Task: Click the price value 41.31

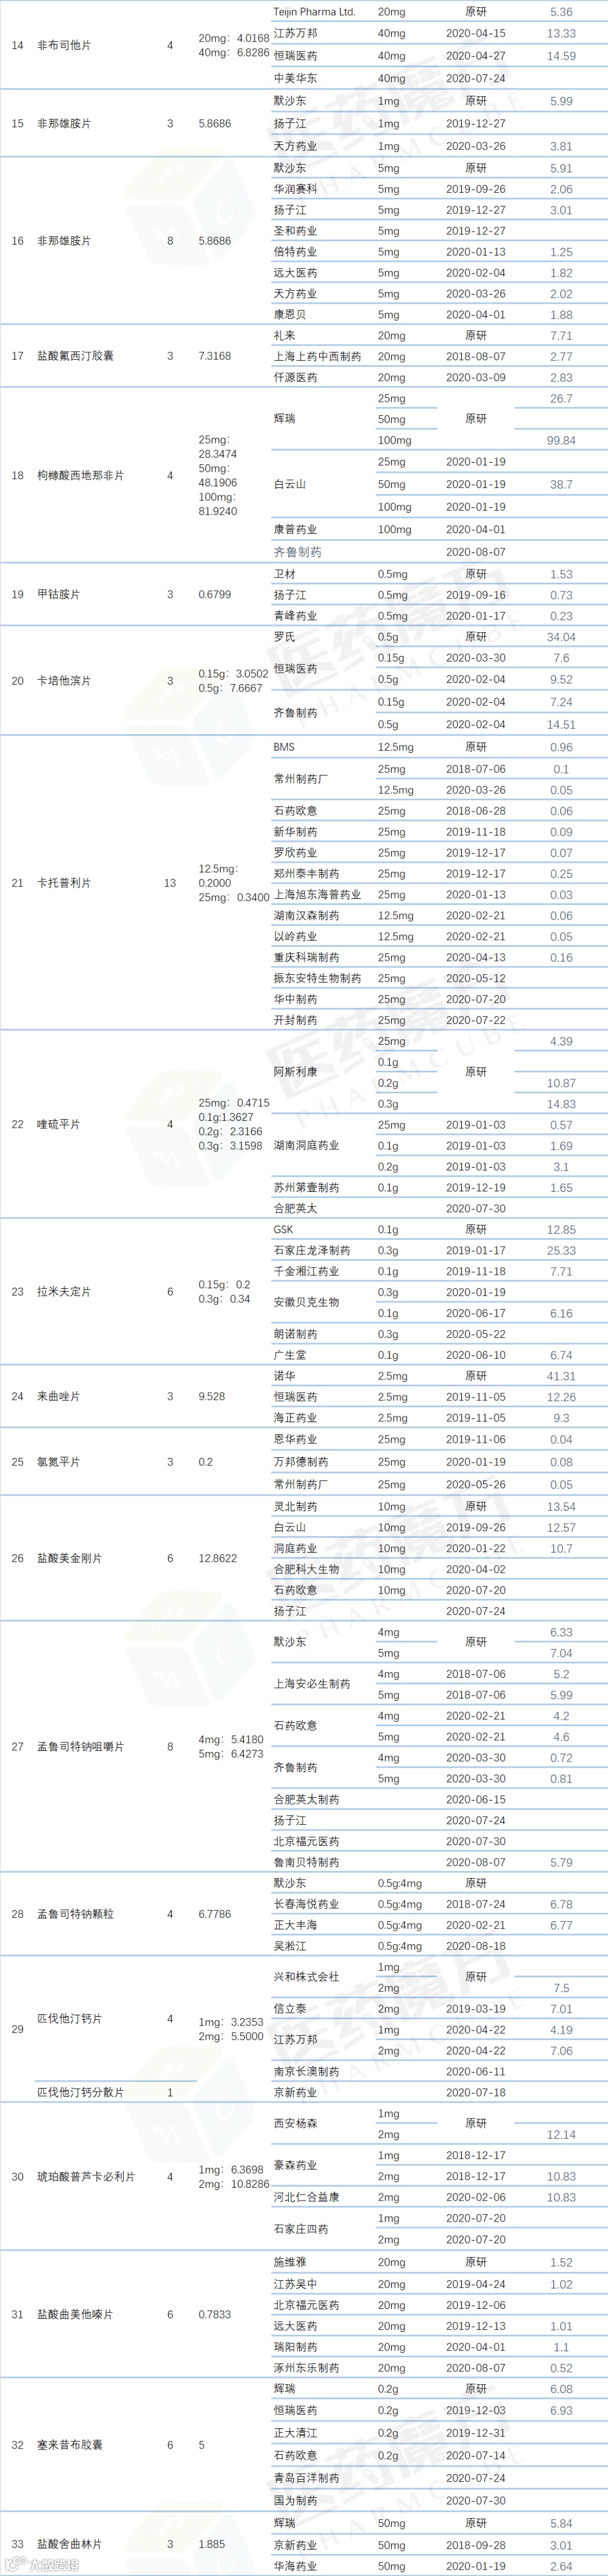Action: (x=561, y=1377)
